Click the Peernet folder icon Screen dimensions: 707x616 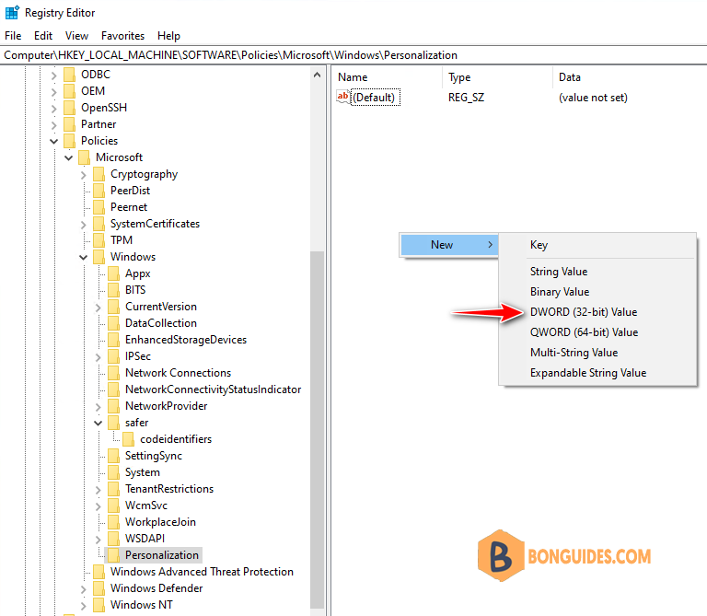(99, 207)
